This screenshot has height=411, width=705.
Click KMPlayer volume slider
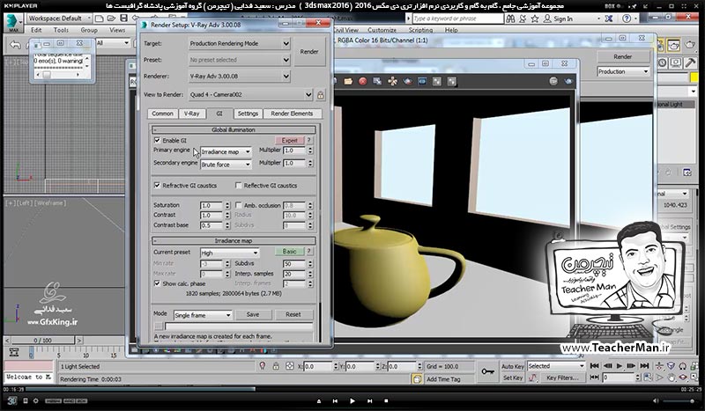click(680, 400)
